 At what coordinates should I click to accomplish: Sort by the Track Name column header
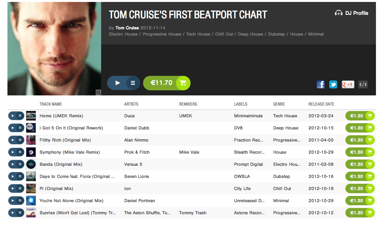(51, 104)
